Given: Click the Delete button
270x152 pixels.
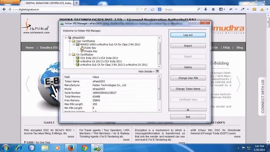Looking at the screenshot, I should tap(188, 67).
